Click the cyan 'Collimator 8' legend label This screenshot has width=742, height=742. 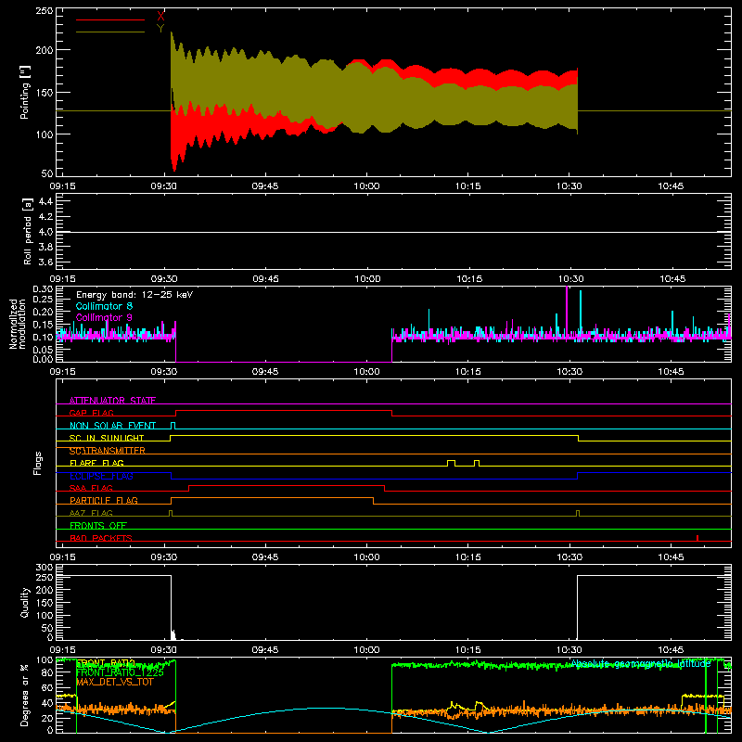tap(104, 306)
